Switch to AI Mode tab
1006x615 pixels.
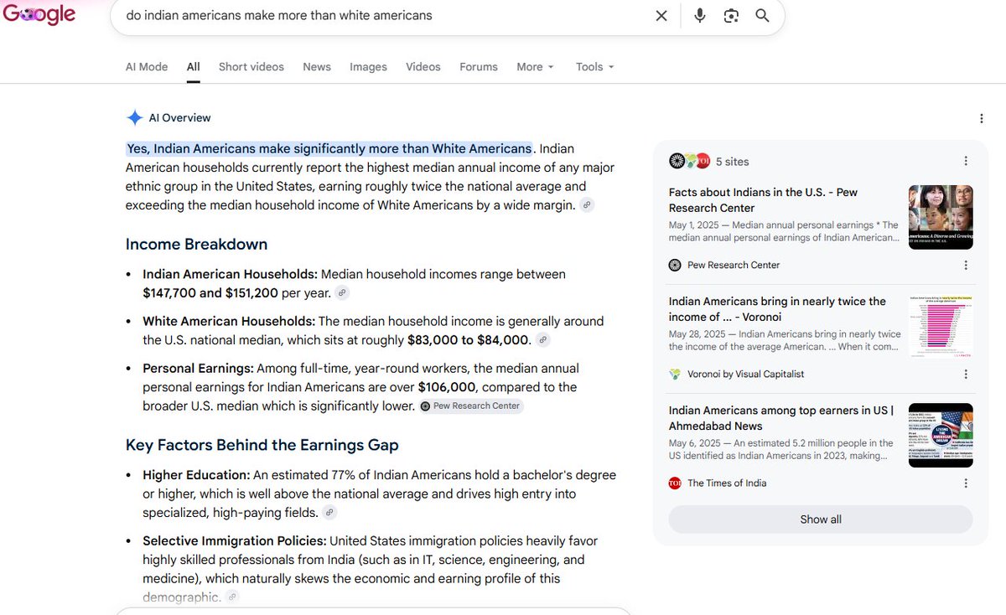tap(147, 67)
